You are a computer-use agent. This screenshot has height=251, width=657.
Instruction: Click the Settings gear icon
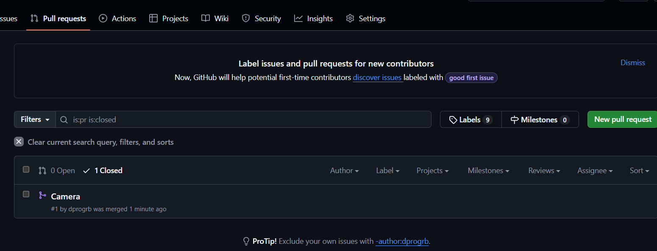pyautogui.click(x=350, y=18)
